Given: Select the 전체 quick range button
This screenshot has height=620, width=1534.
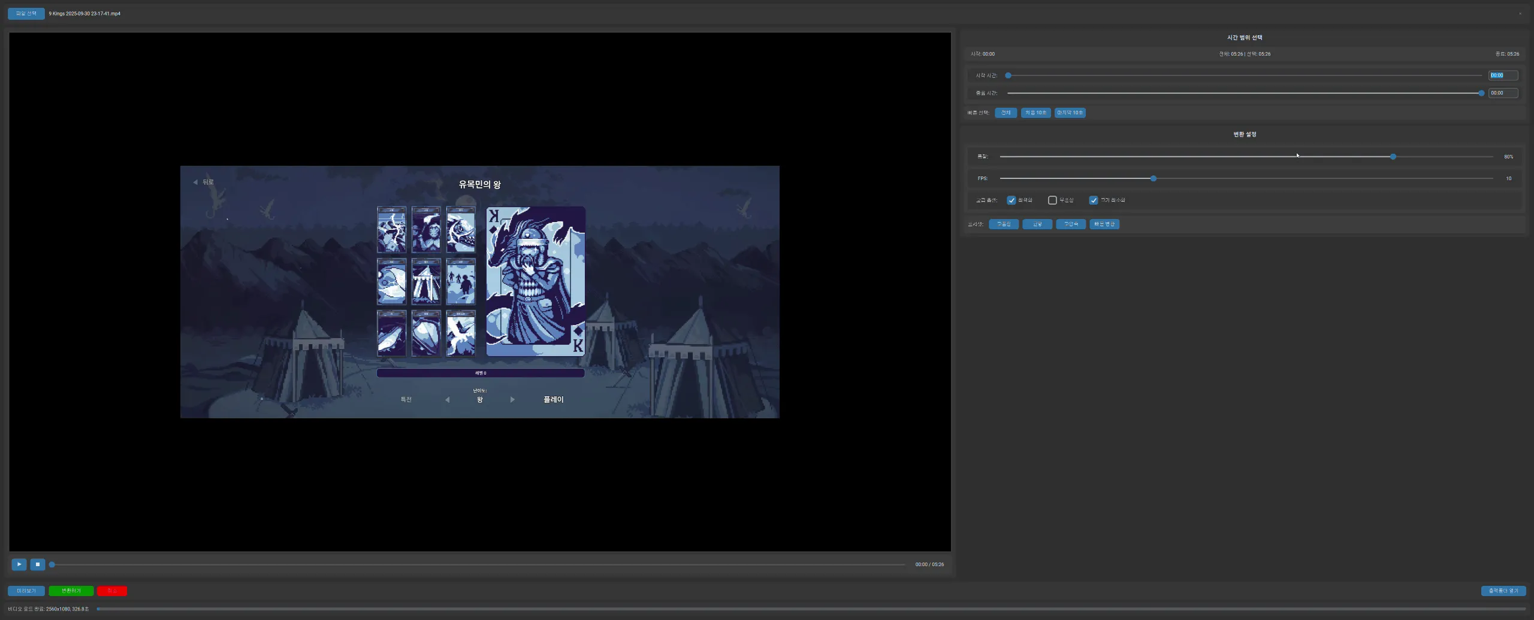Looking at the screenshot, I should click(x=1006, y=113).
